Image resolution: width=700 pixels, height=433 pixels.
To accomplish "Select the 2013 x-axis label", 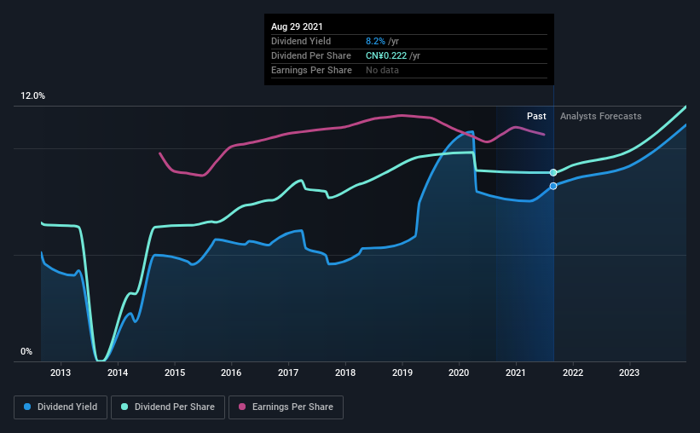I will click(x=61, y=372).
